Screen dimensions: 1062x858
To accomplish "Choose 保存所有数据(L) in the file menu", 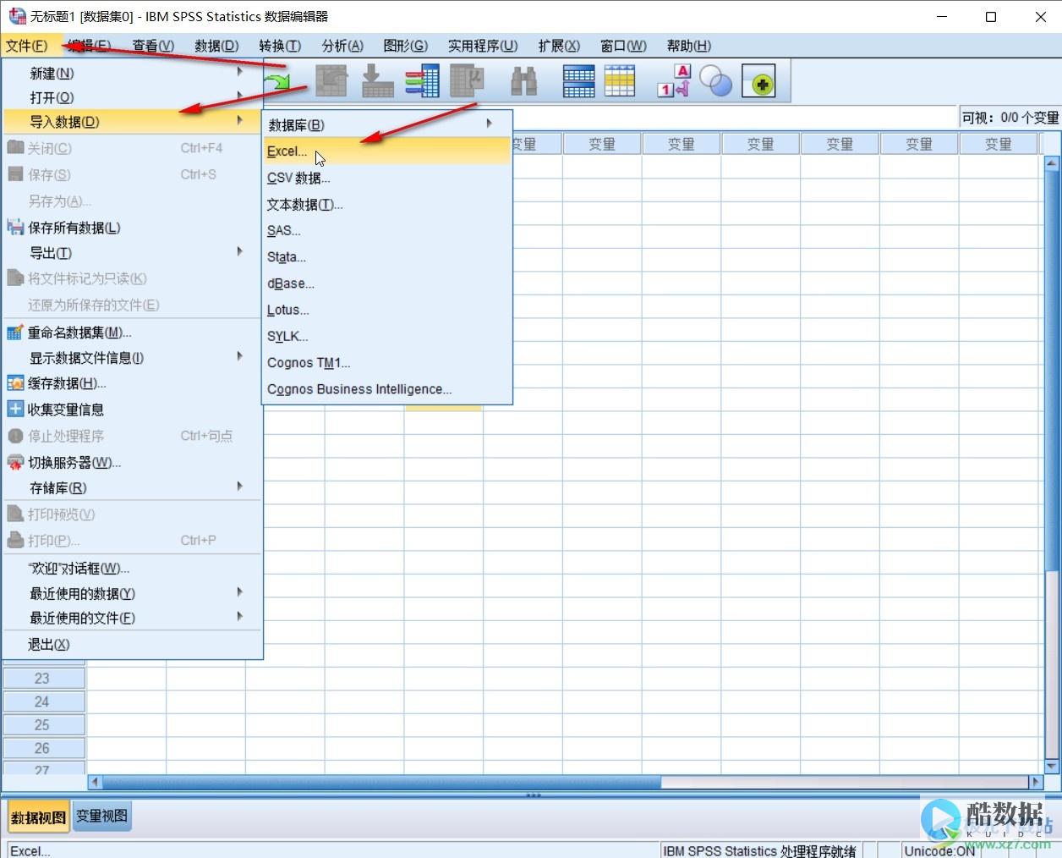I will click(132, 228).
